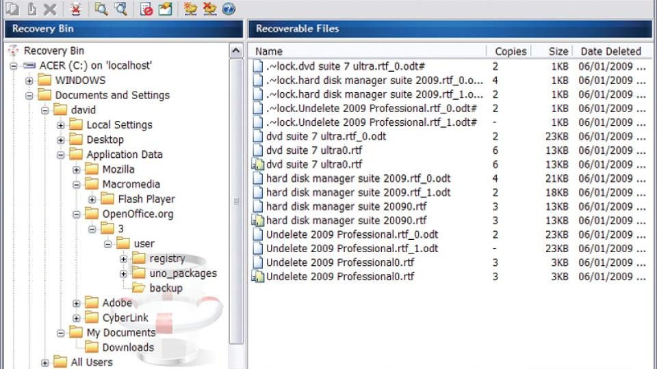657x369 pixels.
Task: Click the tree scrollbar up arrow
Action: pyautogui.click(x=236, y=51)
